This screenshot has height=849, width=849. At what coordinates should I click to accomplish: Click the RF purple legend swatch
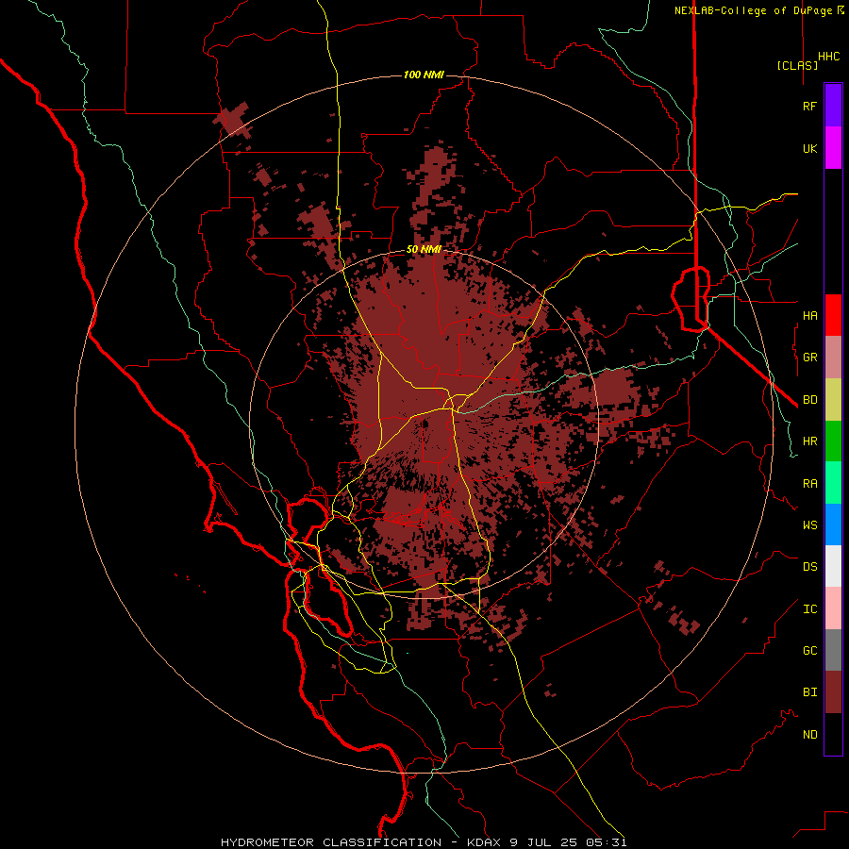(833, 106)
